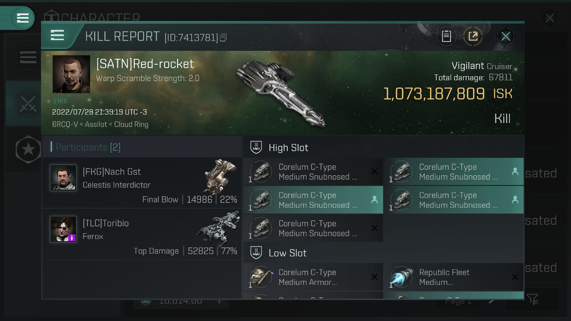Share the kill report via export icon

coord(473,36)
